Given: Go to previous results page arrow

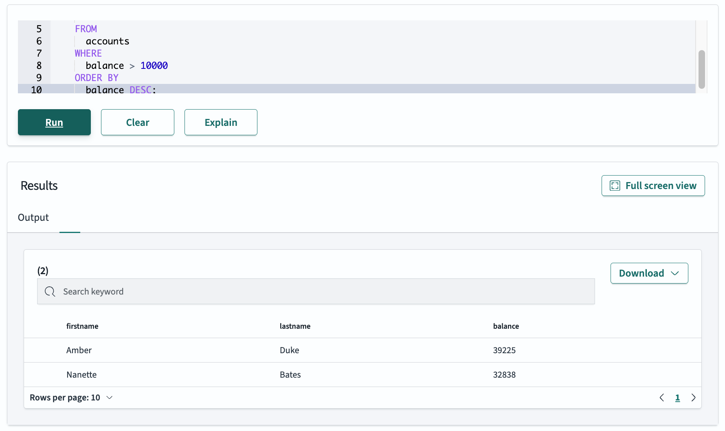Looking at the screenshot, I should 662,398.
